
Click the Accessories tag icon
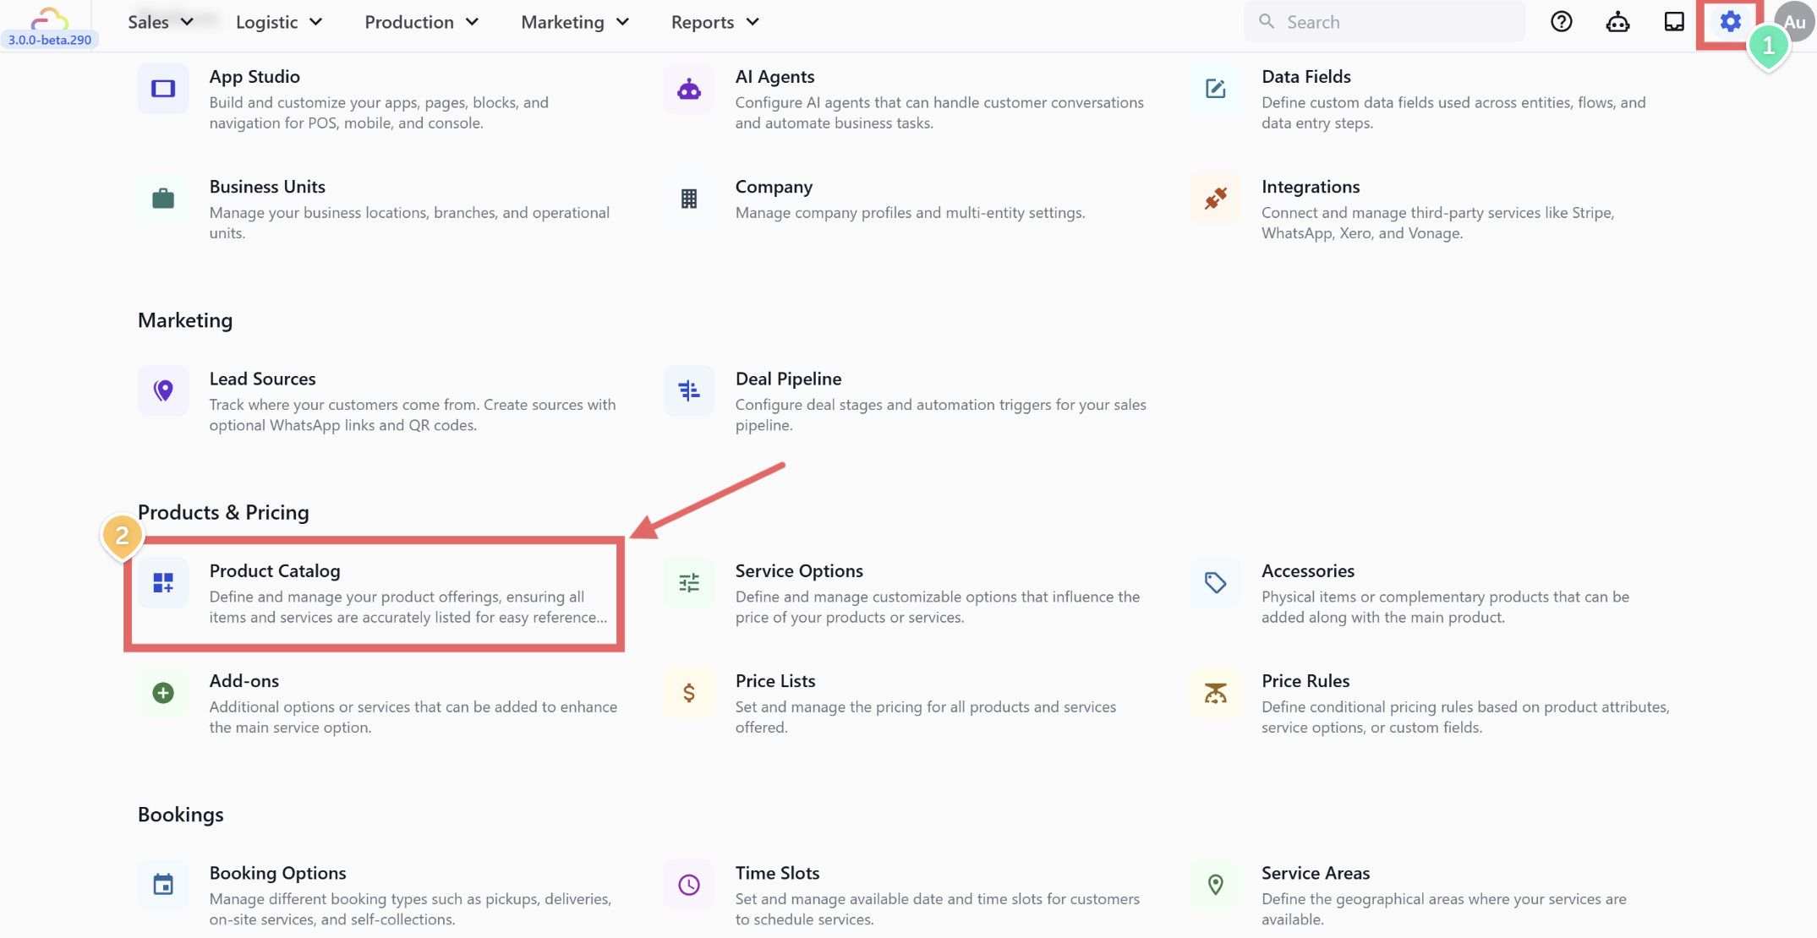(1215, 583)
